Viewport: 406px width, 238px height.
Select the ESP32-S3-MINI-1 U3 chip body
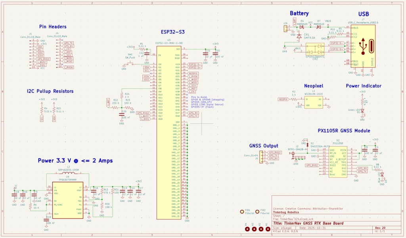(169, 130)
